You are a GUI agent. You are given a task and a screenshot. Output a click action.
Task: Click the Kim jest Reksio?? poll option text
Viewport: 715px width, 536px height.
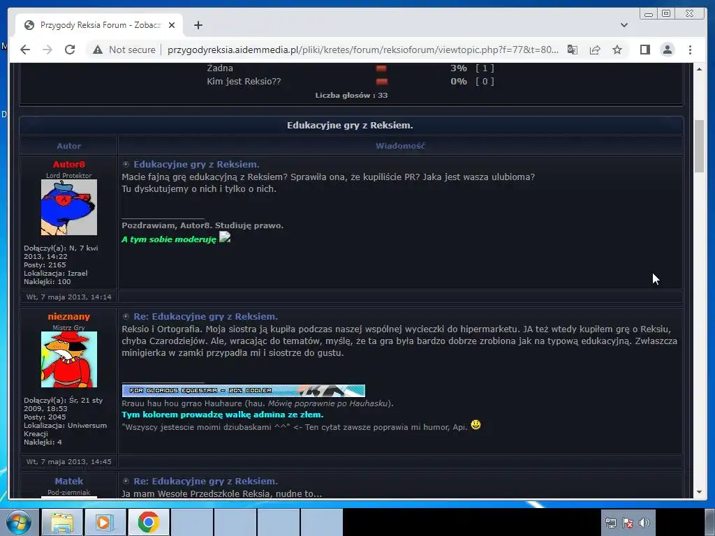(244, 82)
